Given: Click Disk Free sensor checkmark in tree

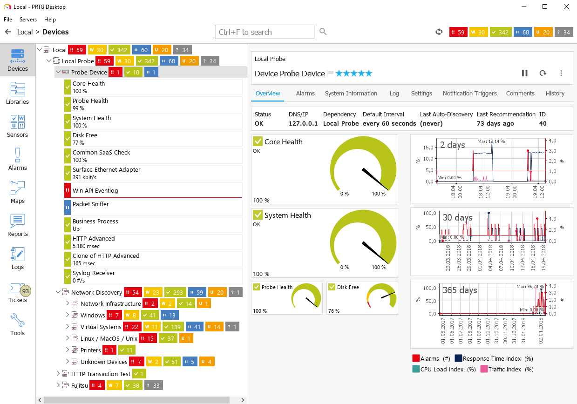Looking at the screenshot, I should coord(68,139).
